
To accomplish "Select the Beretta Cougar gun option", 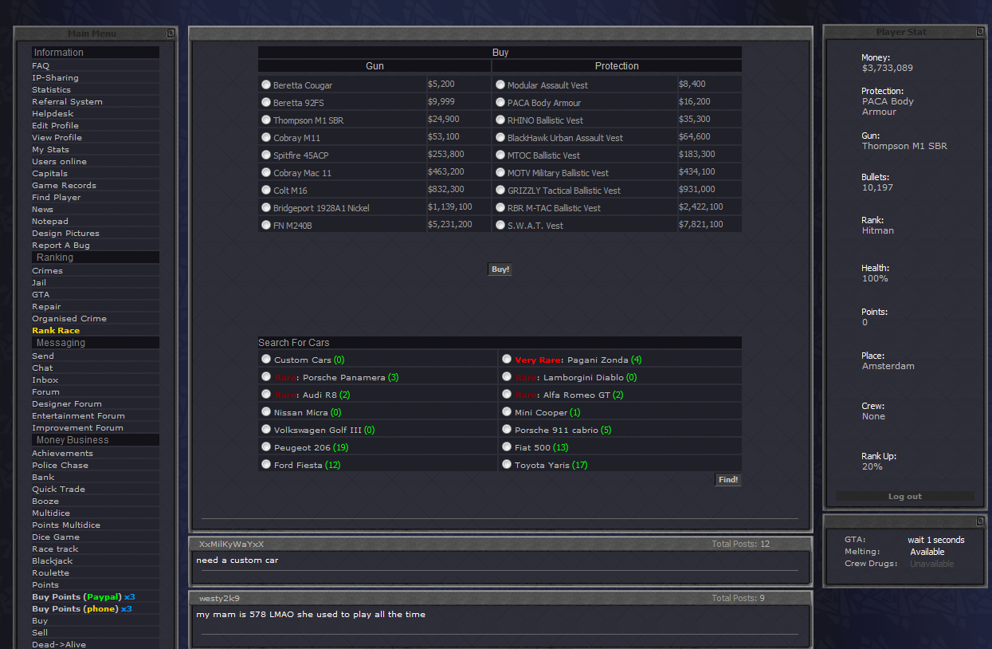I will [x=266, y=85].
